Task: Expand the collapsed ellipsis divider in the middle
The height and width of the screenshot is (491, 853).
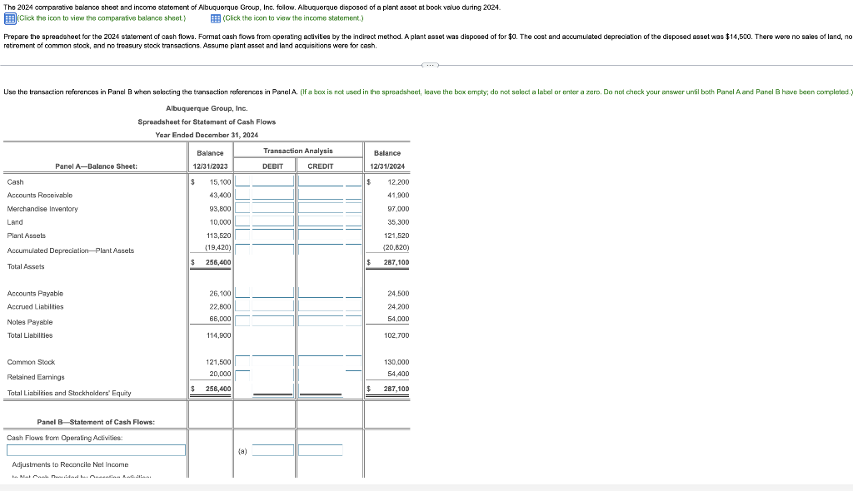Action: point(430,65)
